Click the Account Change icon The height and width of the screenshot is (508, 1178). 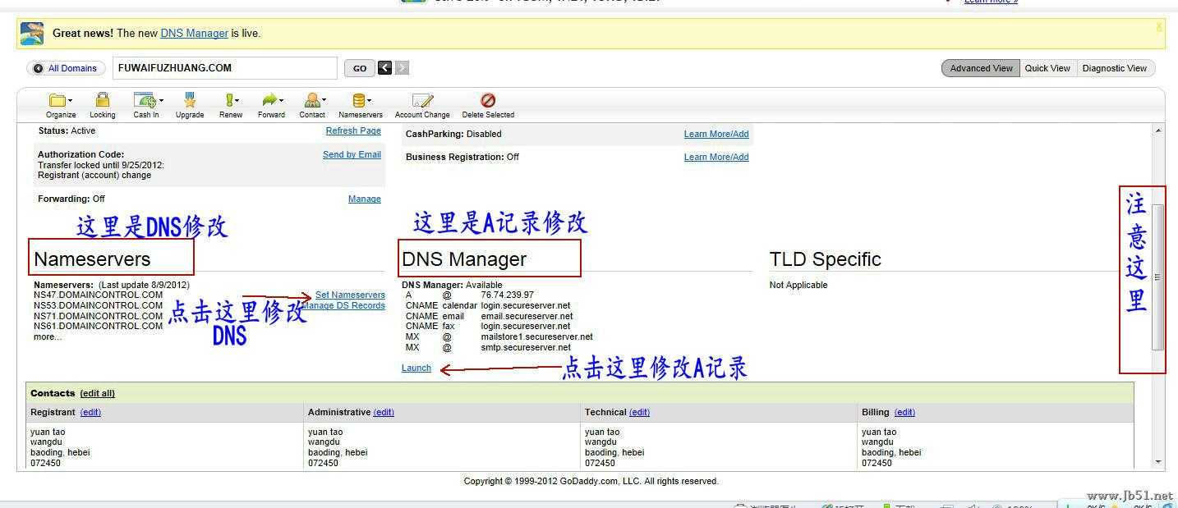(422, 100)
